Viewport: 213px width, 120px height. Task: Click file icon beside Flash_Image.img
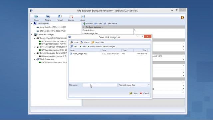[x=71, y=54]
